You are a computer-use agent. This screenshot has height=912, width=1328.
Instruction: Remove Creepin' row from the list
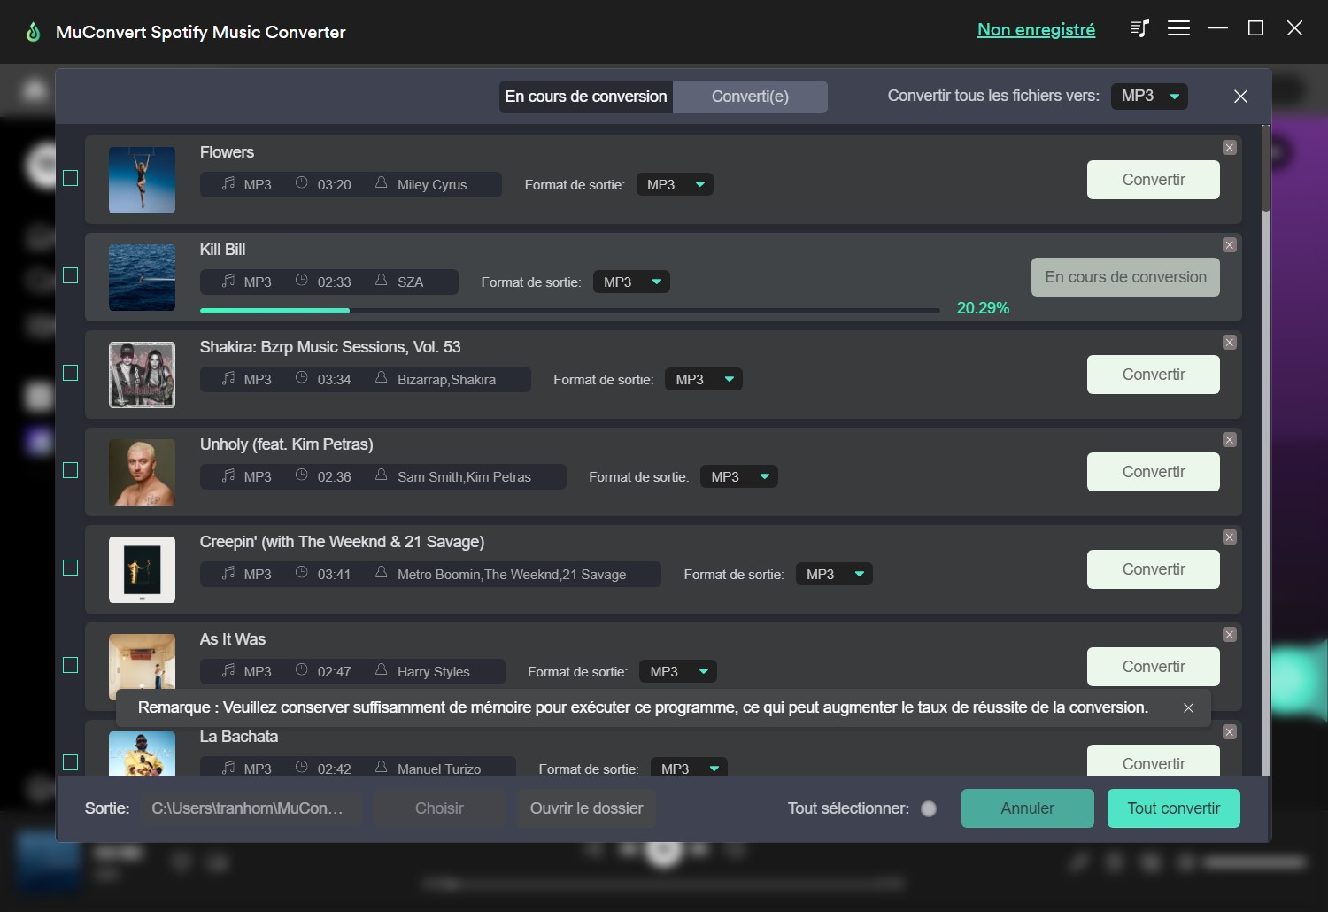point(1230,537)
